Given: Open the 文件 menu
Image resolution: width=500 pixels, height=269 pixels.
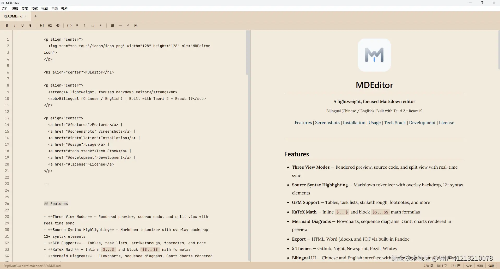Looking at the screenshot, I should [5, 9].
